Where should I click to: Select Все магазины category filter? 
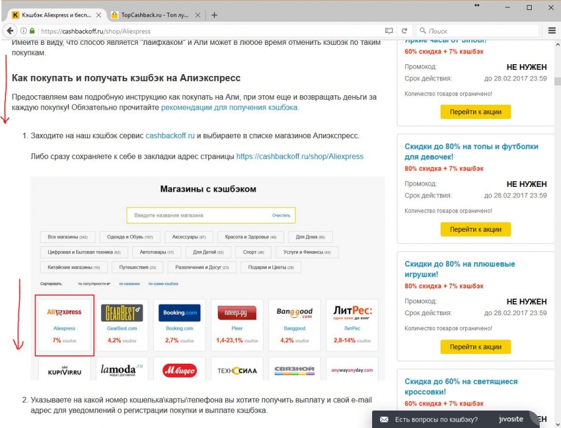click(x=67, y=237)
